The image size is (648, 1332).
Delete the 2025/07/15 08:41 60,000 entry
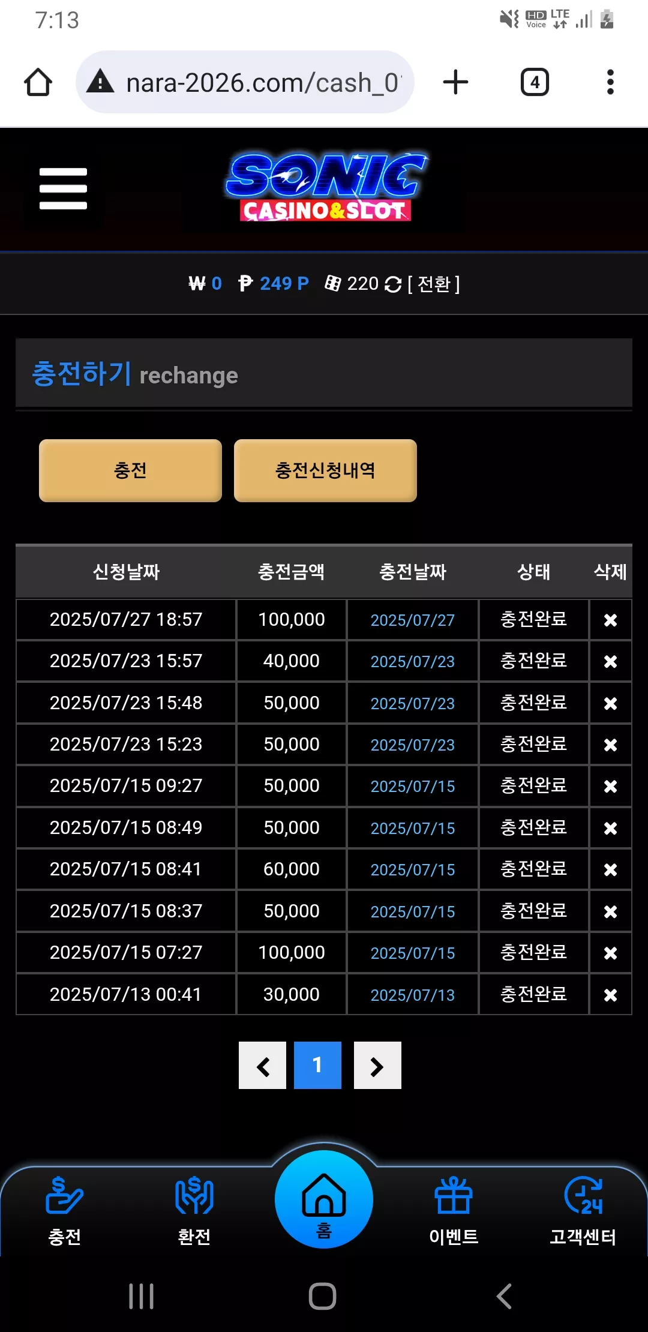tap(610, 869)
